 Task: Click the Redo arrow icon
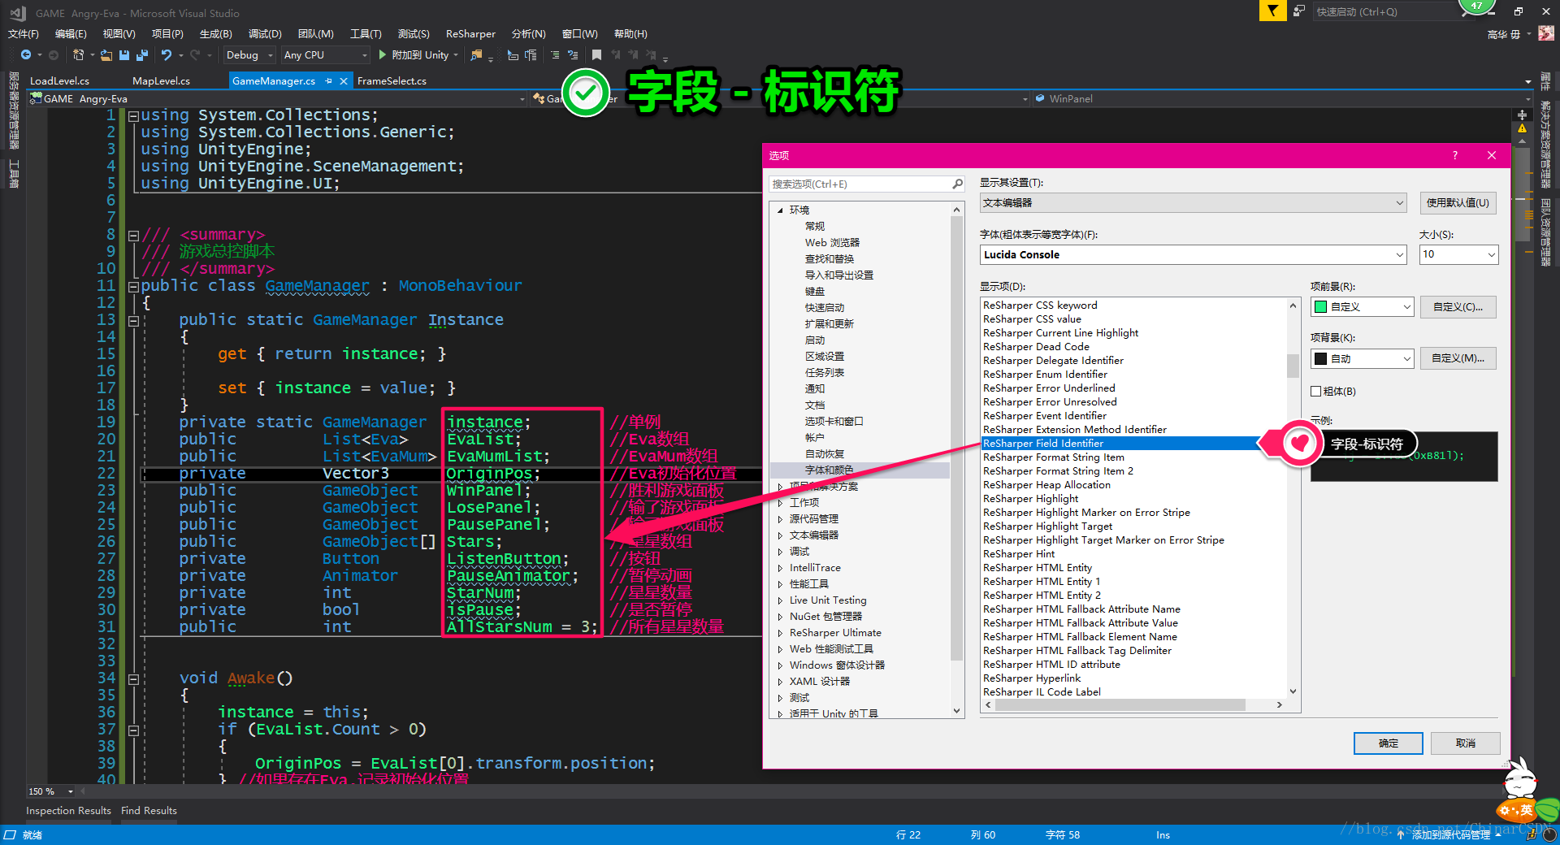(195, 54)
